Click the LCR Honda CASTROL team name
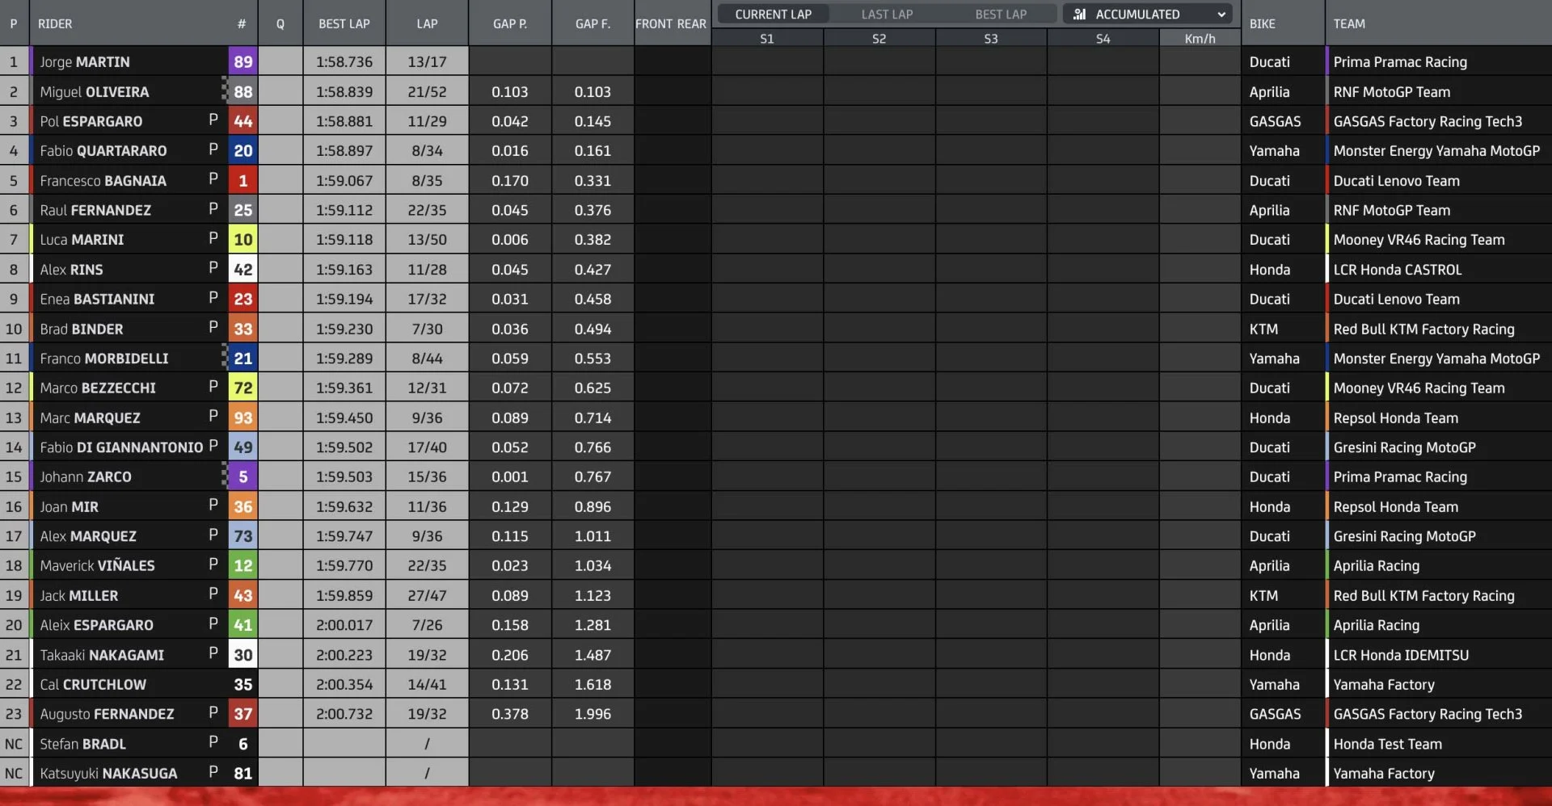This screenshot has height=806, width=1552. click(x=1397, y=270)
